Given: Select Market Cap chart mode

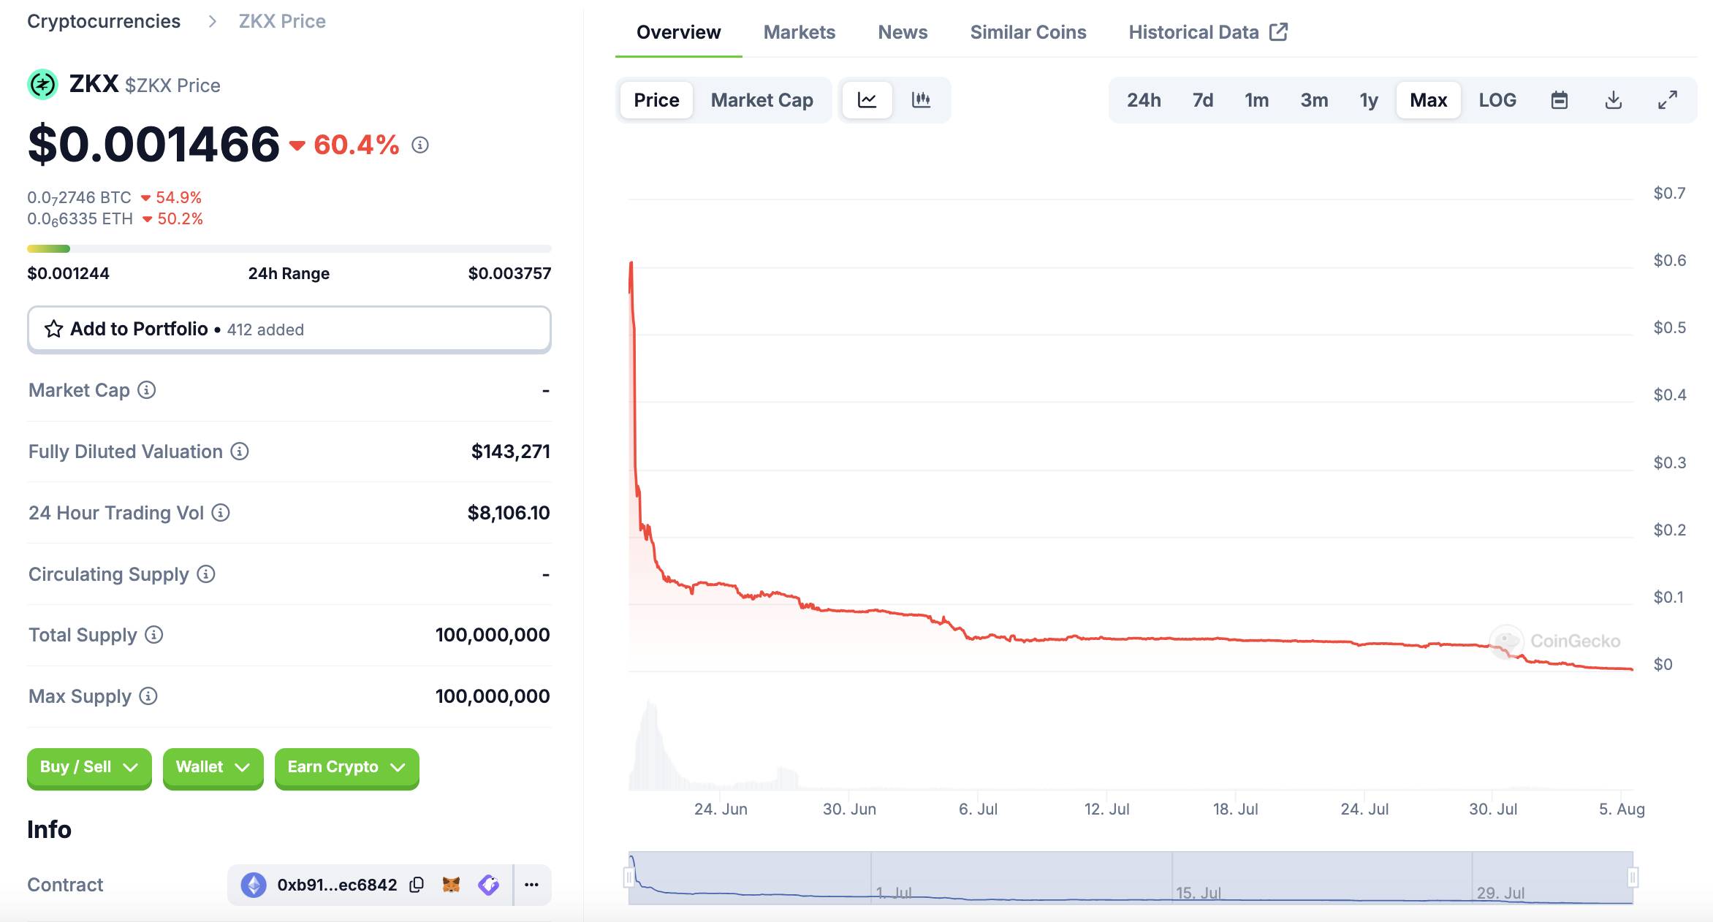Looking at the screenshot, I should [x=762, y=100].
